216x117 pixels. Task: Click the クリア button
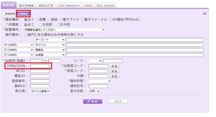click(x=118, y=102)
